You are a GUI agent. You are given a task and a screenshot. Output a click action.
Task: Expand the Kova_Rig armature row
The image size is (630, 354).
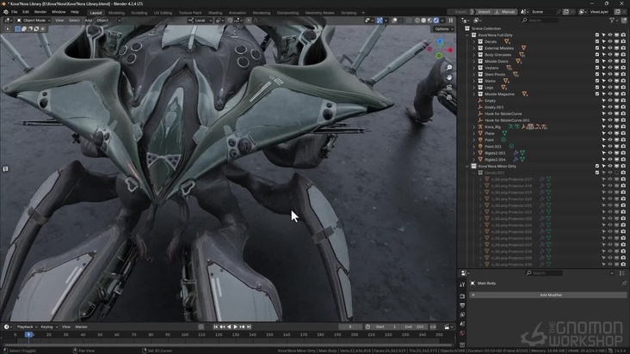[x=473, y=126]
